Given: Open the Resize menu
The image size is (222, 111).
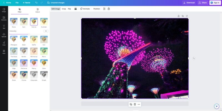Looking at the screenshot, I should [x=26, y=3].
